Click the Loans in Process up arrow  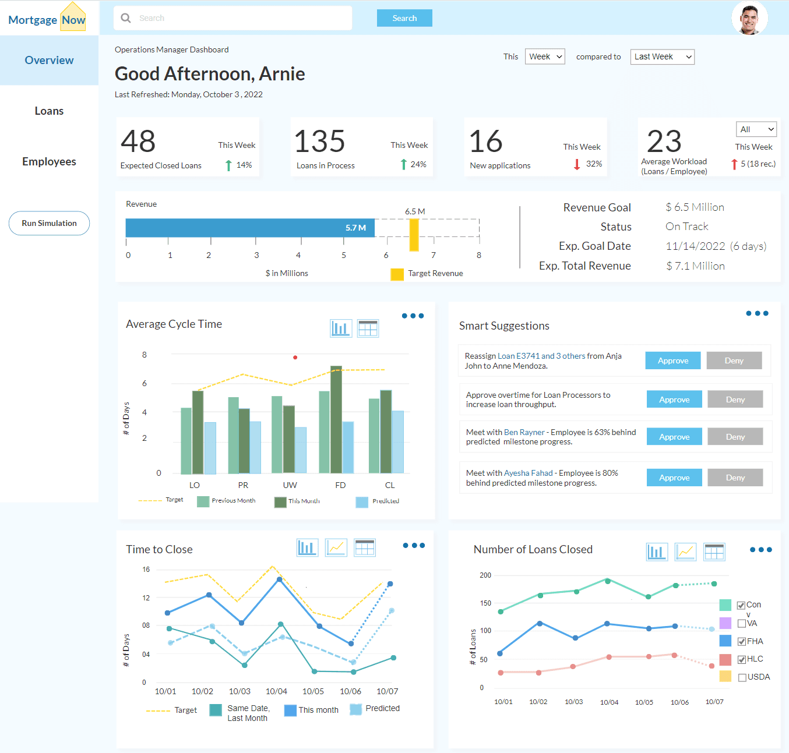403,164
